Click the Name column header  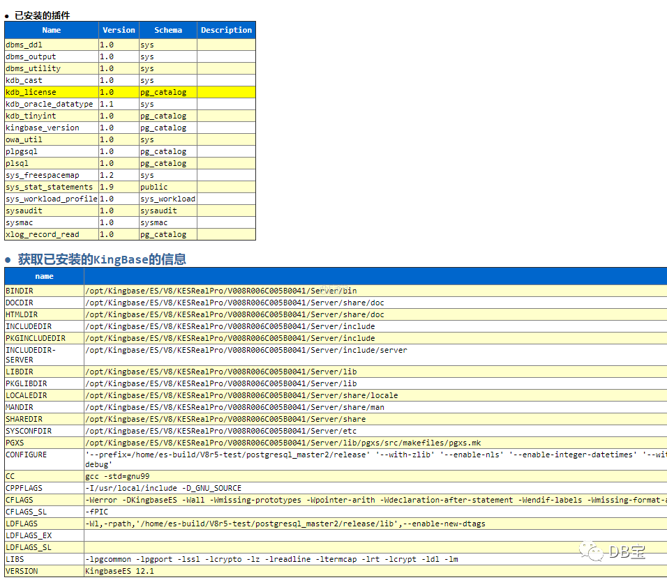click(52, 30)
